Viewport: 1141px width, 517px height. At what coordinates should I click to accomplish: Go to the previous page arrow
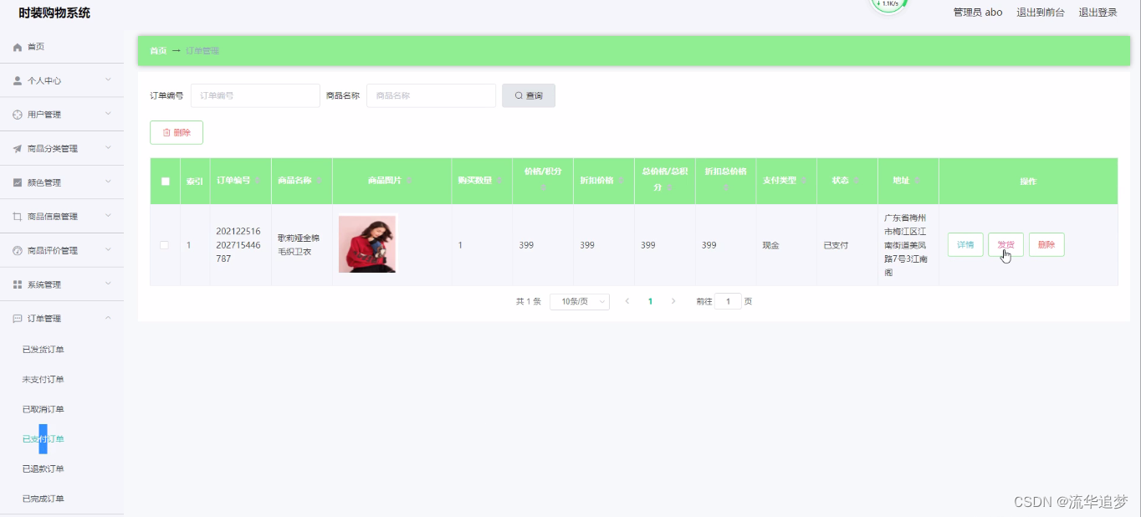[627, 301]
